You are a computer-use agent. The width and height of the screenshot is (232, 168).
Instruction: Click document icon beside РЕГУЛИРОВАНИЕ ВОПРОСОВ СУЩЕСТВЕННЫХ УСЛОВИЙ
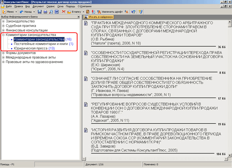(x=86, y=105)
